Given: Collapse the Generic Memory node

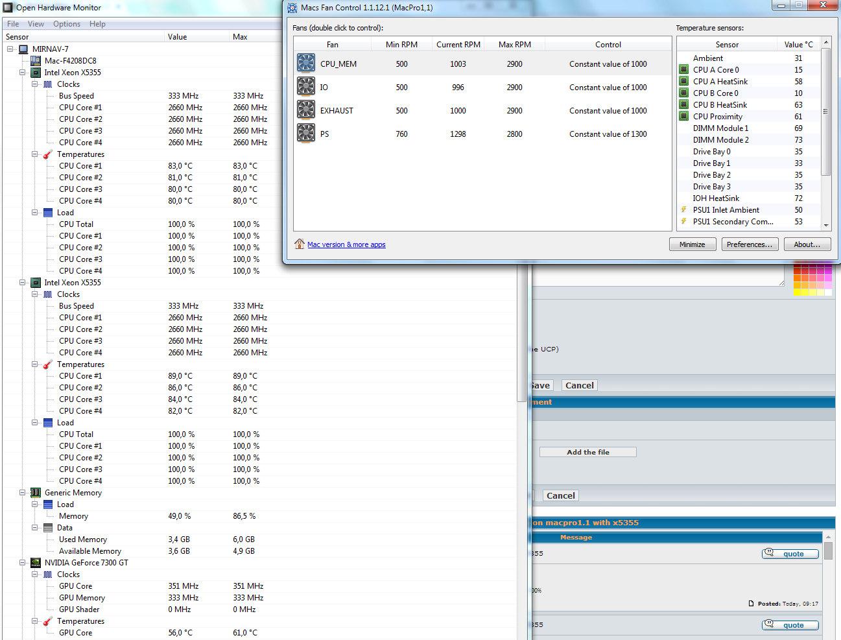Looking at the screenshot, I should click(x=23, y=493).
